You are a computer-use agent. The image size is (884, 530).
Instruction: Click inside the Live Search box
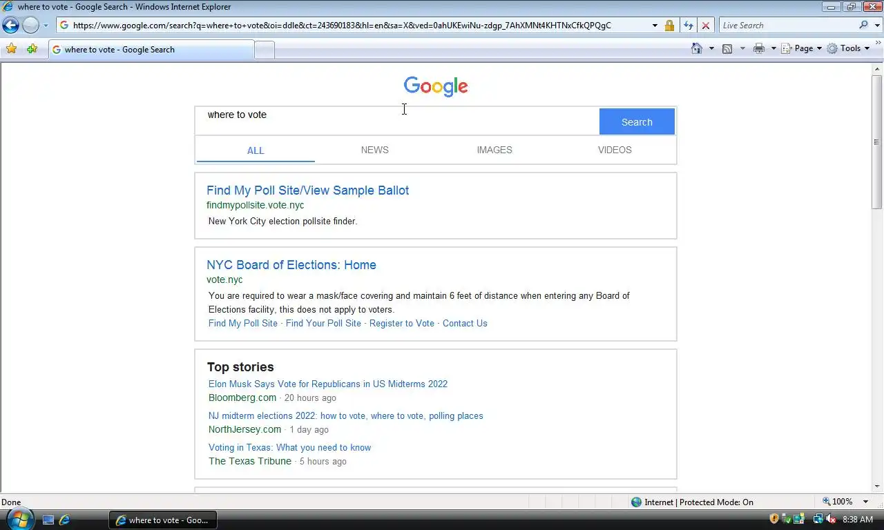[787, 26]
